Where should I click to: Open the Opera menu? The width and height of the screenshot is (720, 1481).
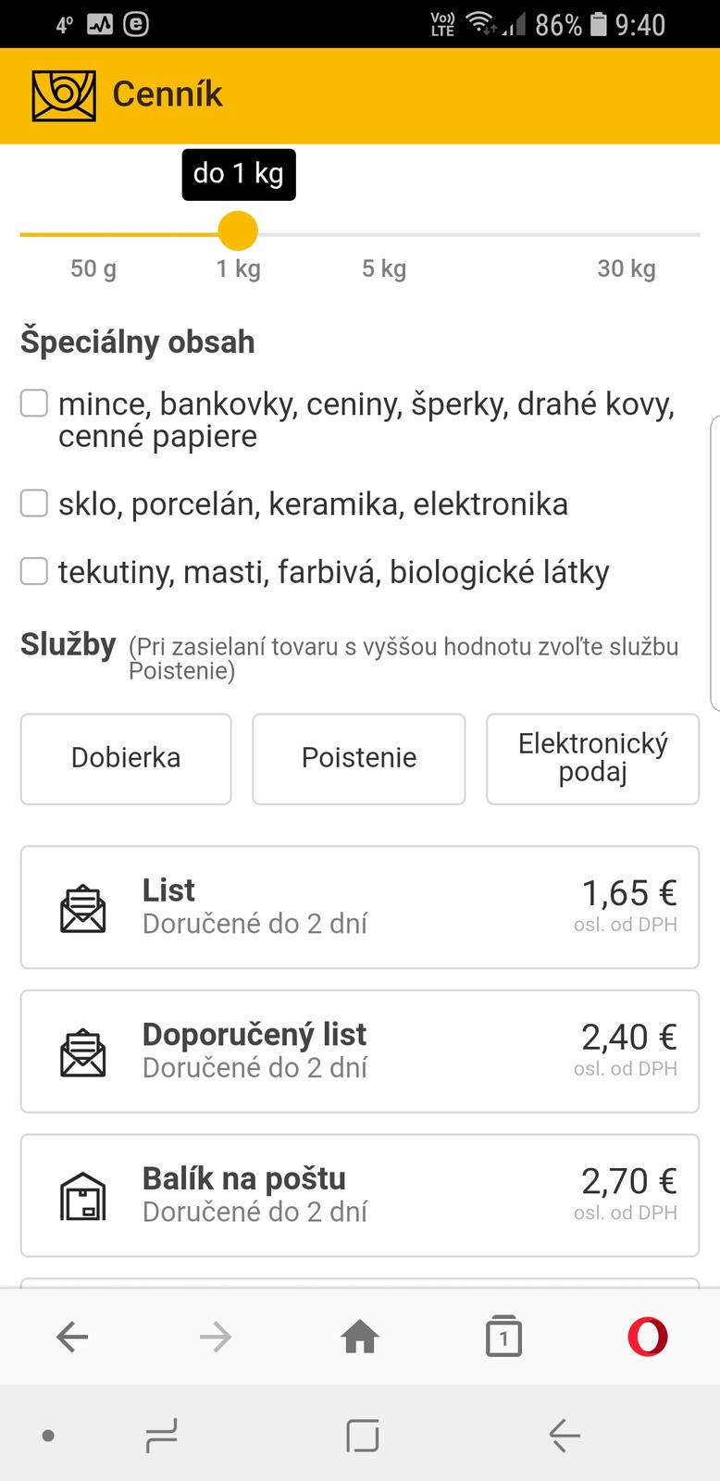pyautogui.click(x=647, y=1337)
